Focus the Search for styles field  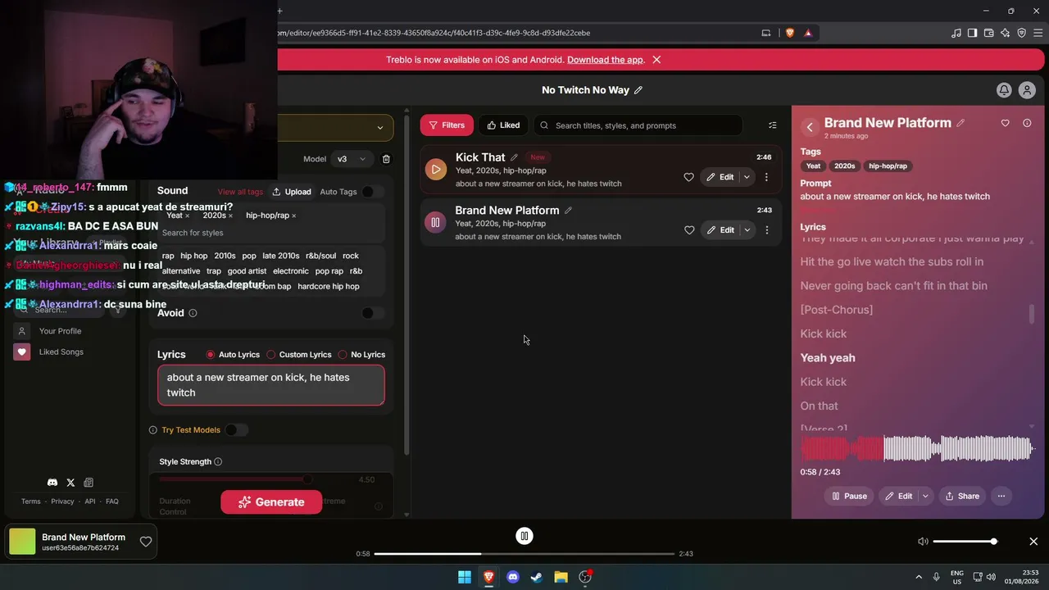click(270, 233)
